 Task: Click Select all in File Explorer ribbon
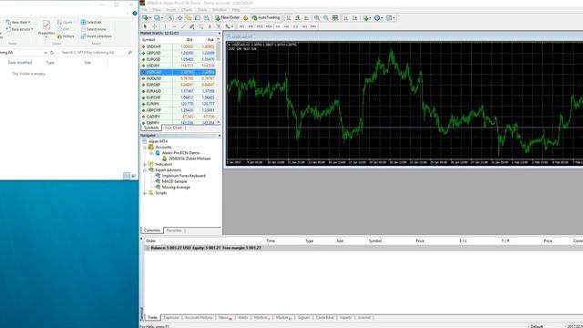click(x=91, y=22)
